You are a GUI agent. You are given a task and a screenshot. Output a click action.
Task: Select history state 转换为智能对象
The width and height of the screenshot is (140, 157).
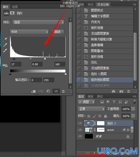coord(105,39)
